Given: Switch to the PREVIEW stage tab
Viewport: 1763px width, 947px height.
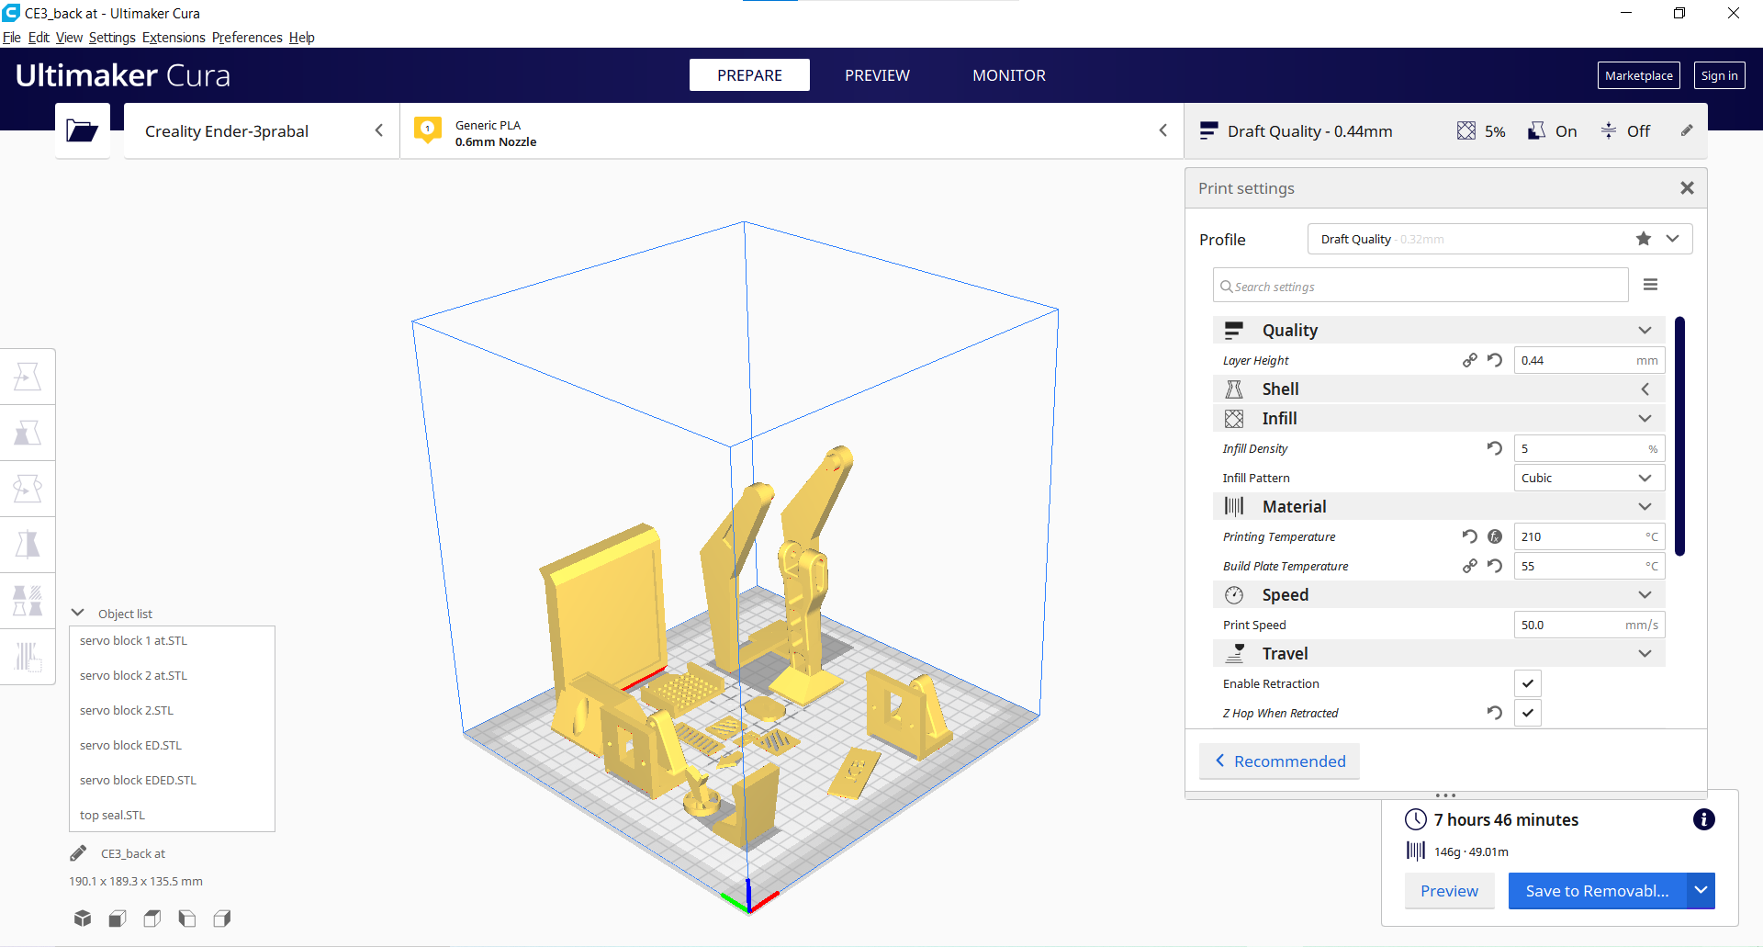Looking at the screenshot, I should pyautogui.click(x=877, y=75).
